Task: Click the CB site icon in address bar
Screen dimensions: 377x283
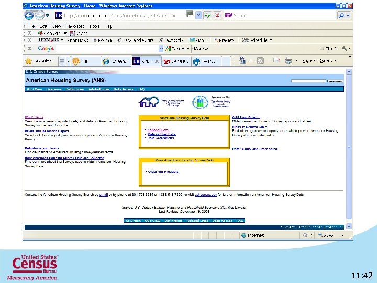Action: [x=59, y=15]
